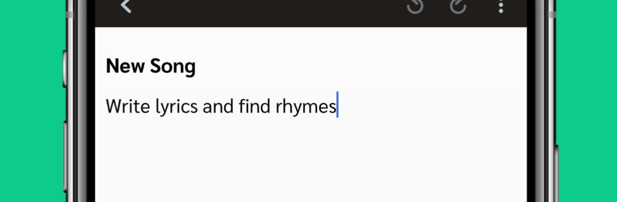This screenshot has width=617, height=202.
Task: Place cursor on the word 'lyrics'
Action: (x=176, y=106)
